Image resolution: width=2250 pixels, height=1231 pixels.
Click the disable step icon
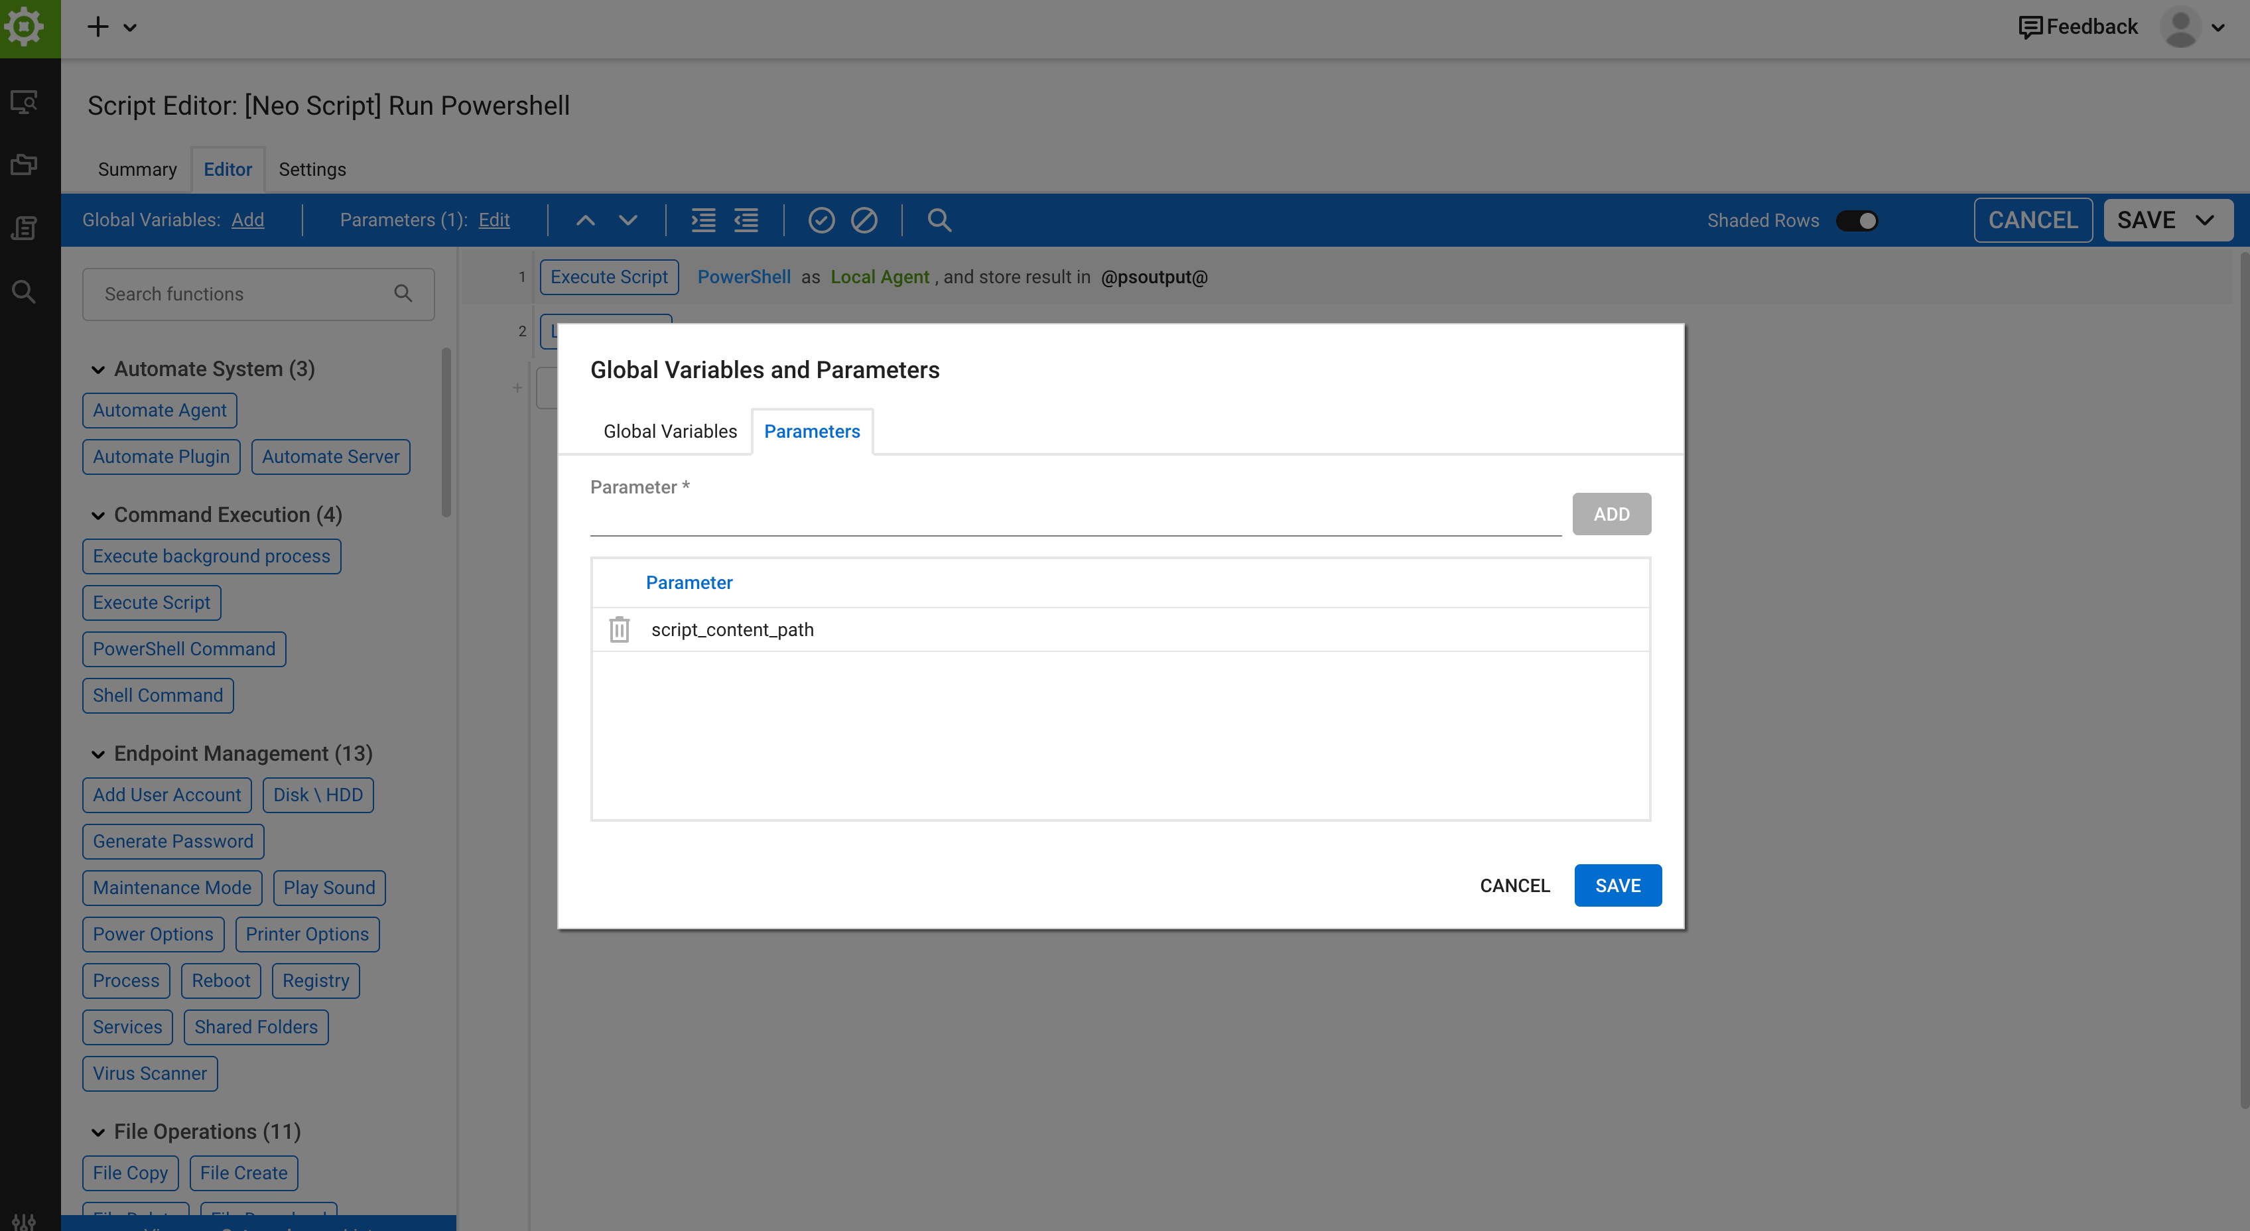click(x=864, y=220)
